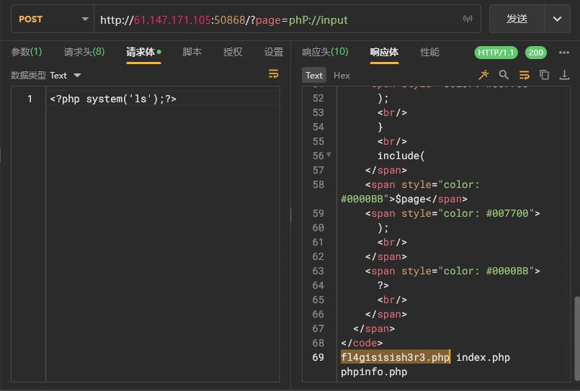Switch to the 响应头(10) tab
This screenshot has width=580, height=391.
point(325,52)
